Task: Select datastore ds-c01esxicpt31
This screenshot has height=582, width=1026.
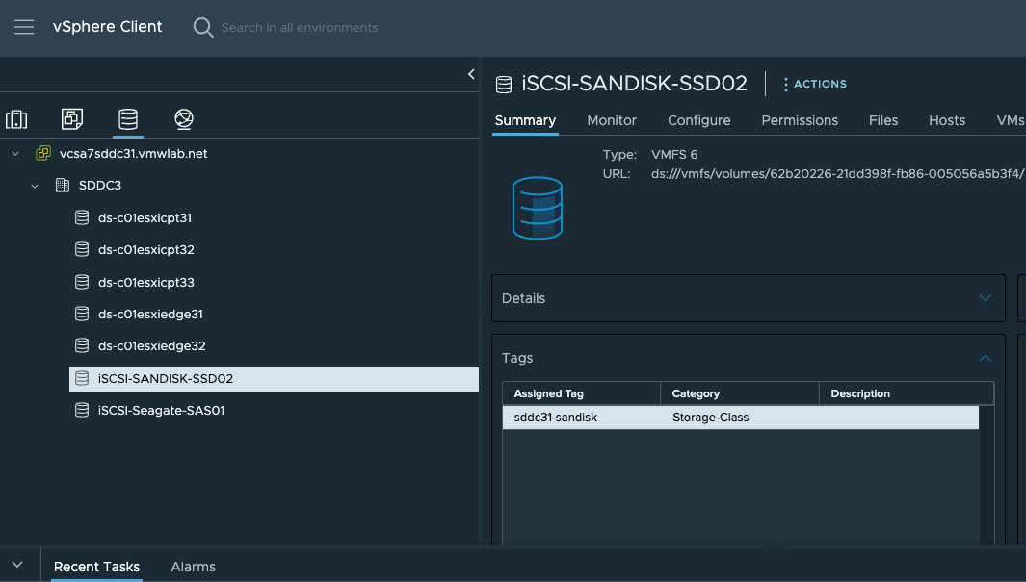Action: point(145,217)
